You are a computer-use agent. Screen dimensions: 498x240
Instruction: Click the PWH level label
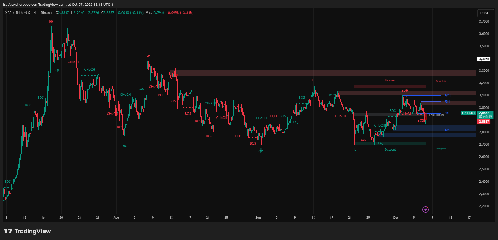(447, 95)
